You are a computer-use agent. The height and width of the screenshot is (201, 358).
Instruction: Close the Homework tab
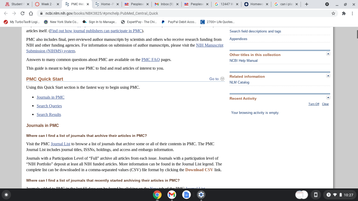click(267, 4)
